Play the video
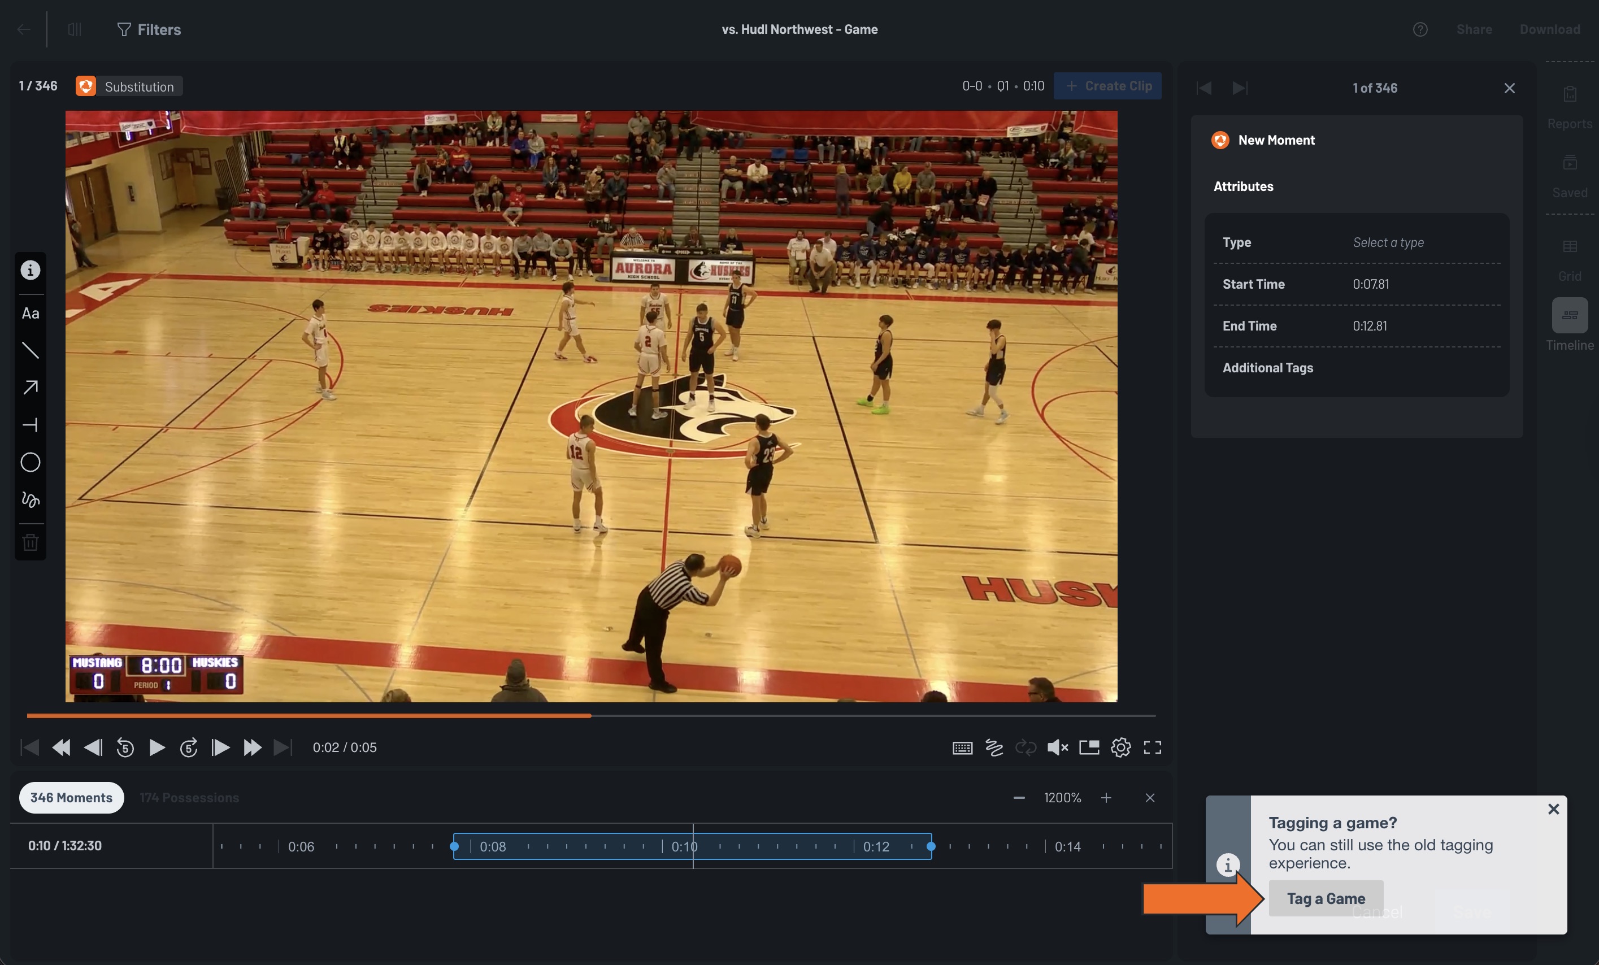 (x=157, y=747)
